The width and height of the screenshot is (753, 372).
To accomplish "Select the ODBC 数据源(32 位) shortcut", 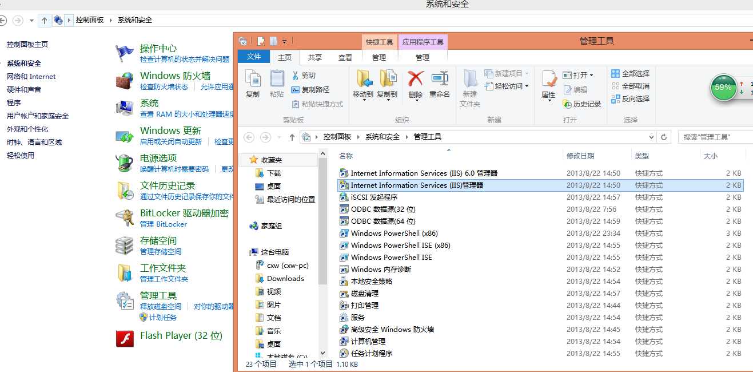I will (x=540, y=209).
